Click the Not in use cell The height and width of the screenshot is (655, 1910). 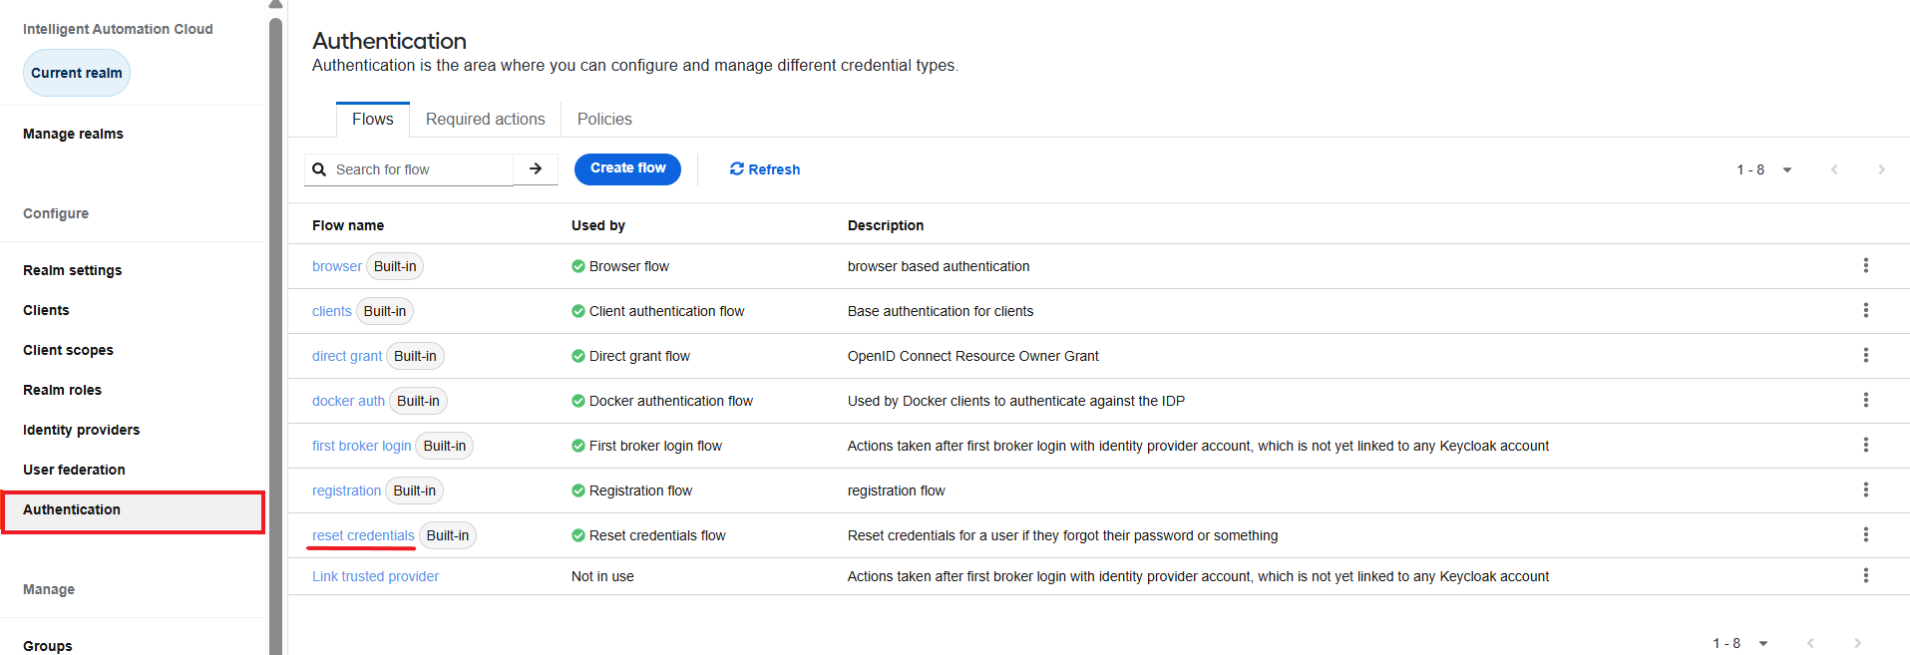coord(602,576)
